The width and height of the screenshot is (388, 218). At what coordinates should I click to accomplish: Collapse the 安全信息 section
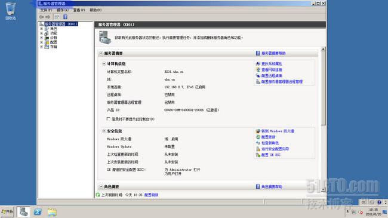(104, 131)
